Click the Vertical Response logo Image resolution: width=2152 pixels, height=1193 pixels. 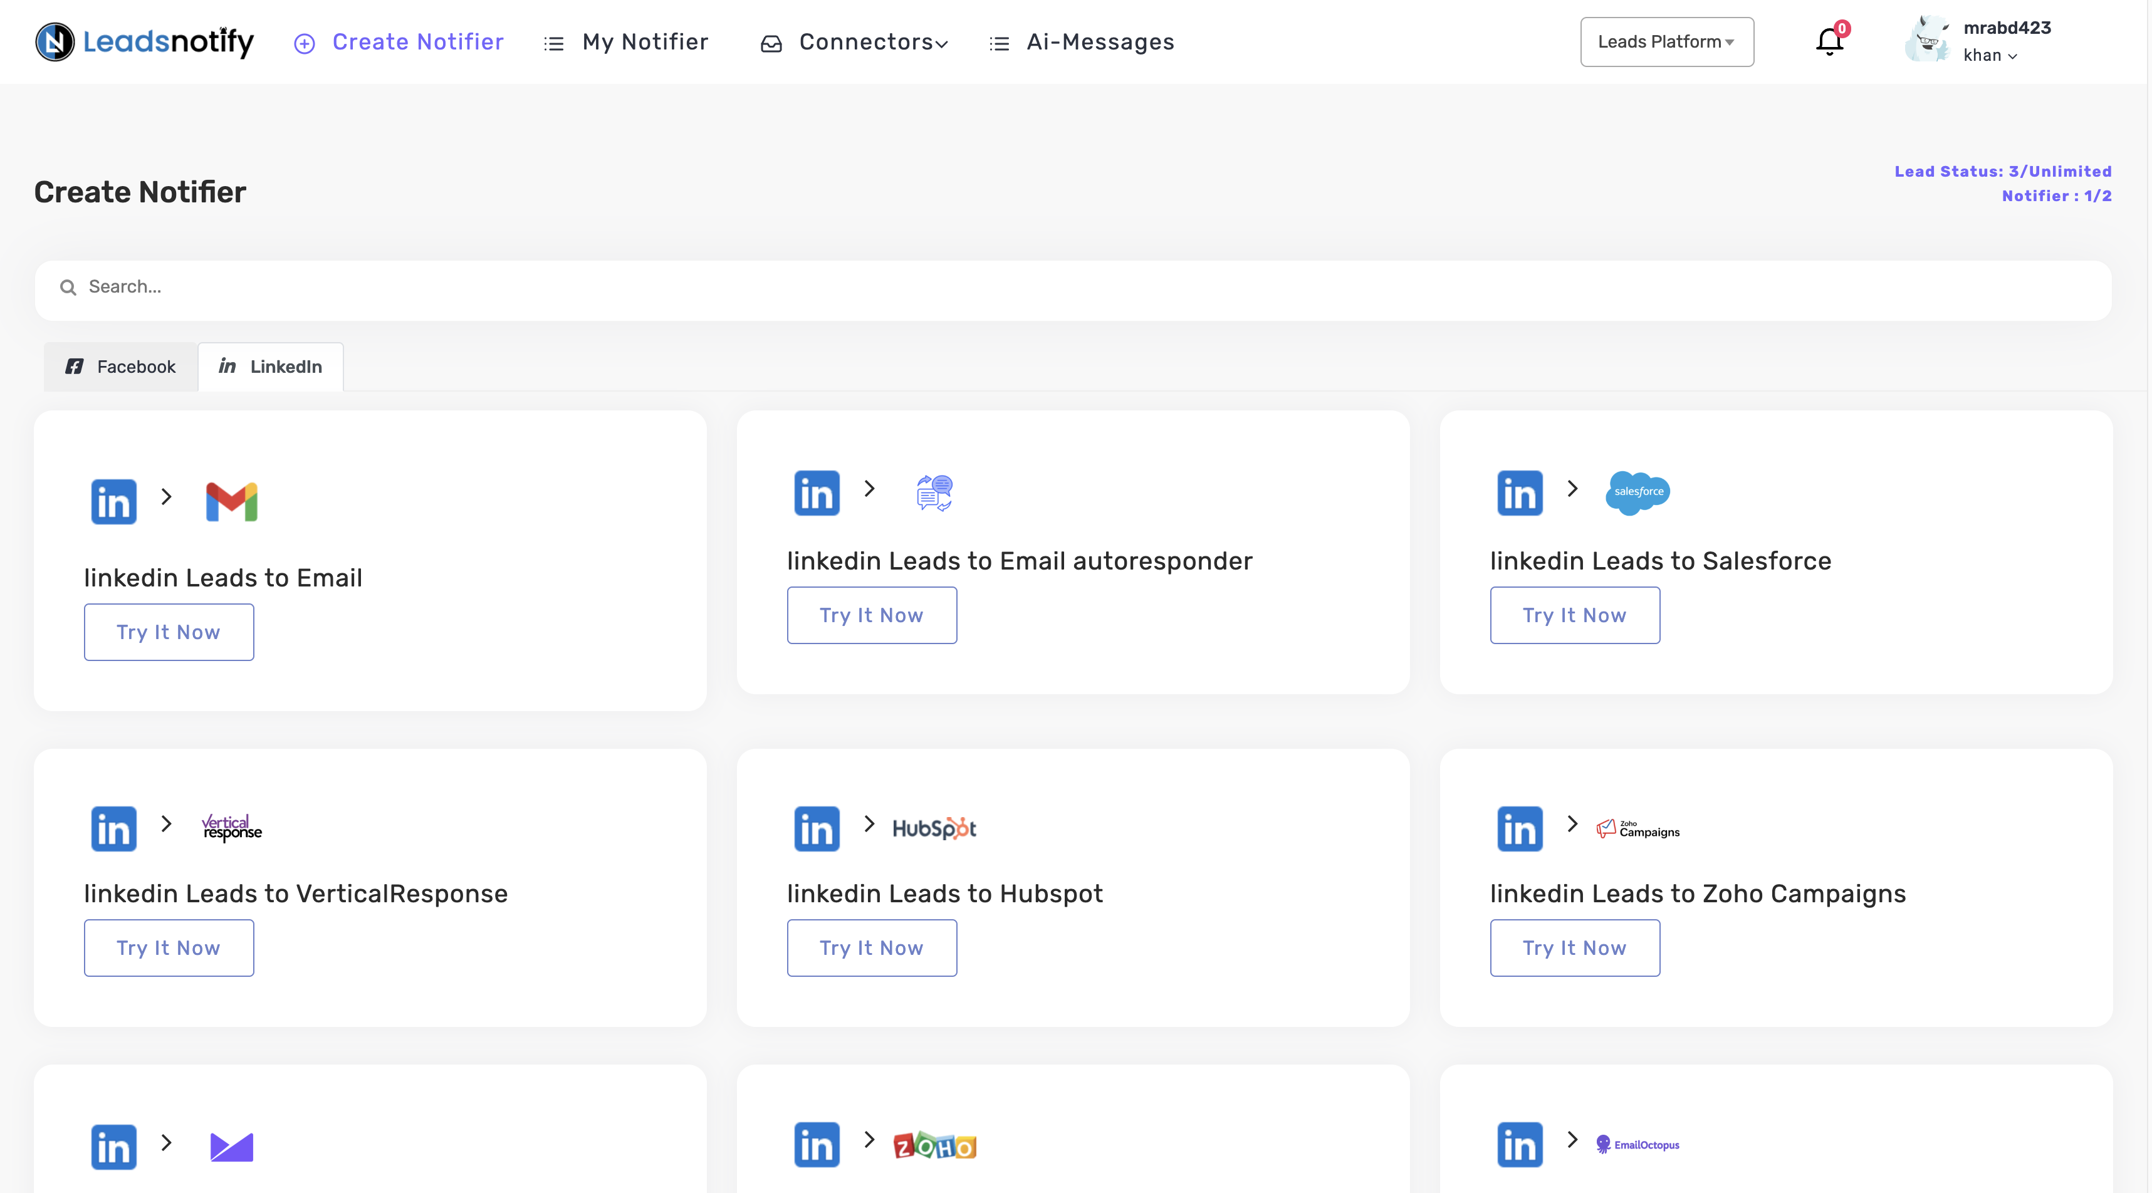231,828
